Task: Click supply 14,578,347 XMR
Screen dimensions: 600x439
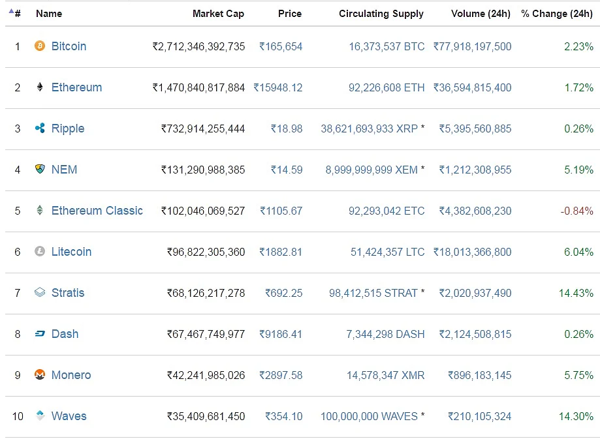Action: point(386,375)
